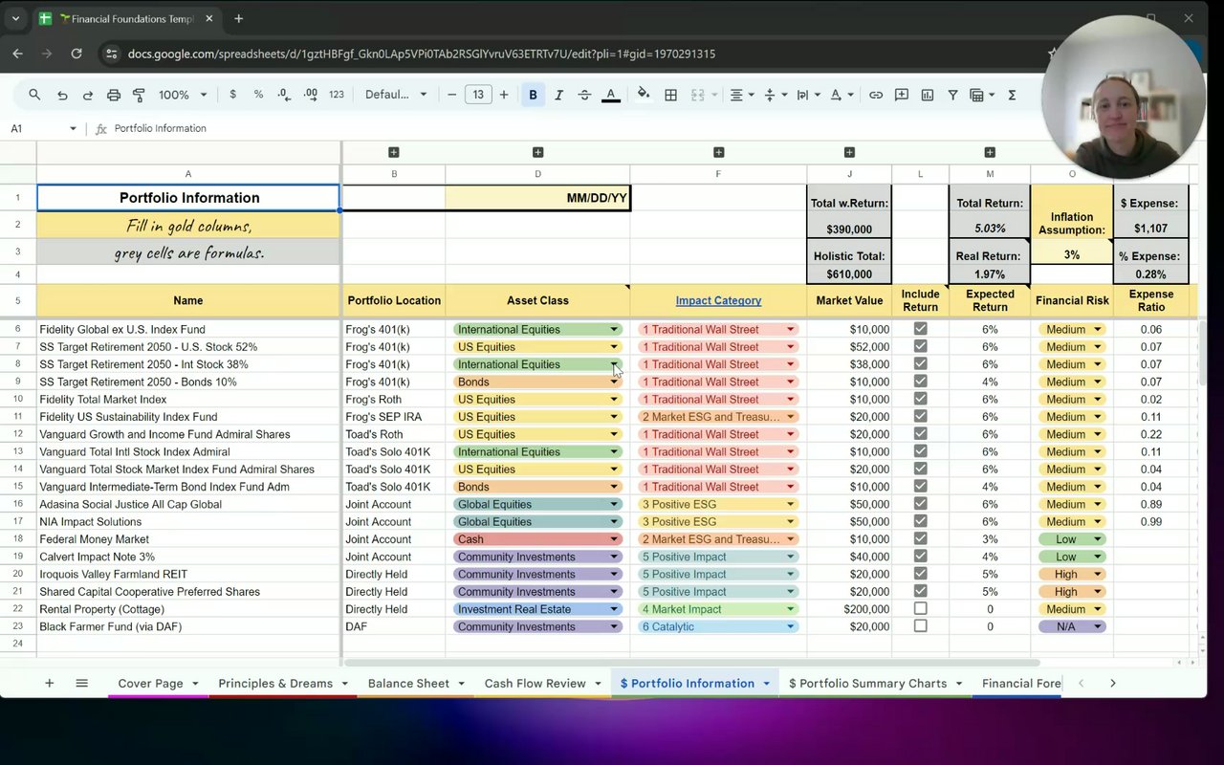
Task: Open a new browser tab
Action: (x=238, y=18)
